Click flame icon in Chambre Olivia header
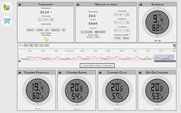Image resolution: width=181 pixels, height=113 pixels. pos(100,73)
